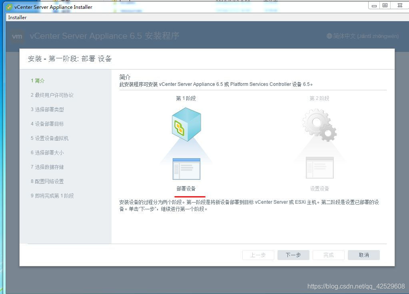Click the 取消 (Cancel) button
The width and height of the screenshot is (409, 294).
(363, 255)
